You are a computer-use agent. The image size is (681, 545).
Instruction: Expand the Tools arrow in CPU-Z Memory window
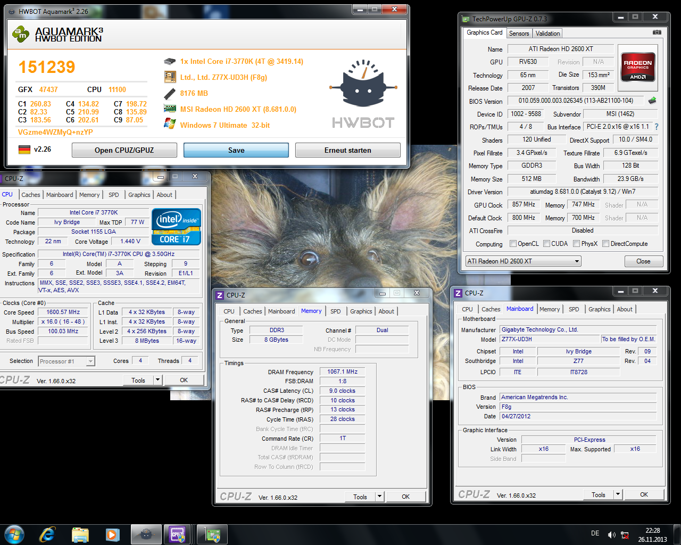(x=379, y=497)
